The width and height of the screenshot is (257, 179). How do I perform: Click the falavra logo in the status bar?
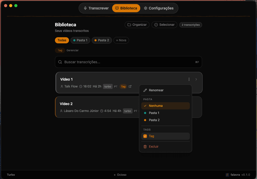227,175
